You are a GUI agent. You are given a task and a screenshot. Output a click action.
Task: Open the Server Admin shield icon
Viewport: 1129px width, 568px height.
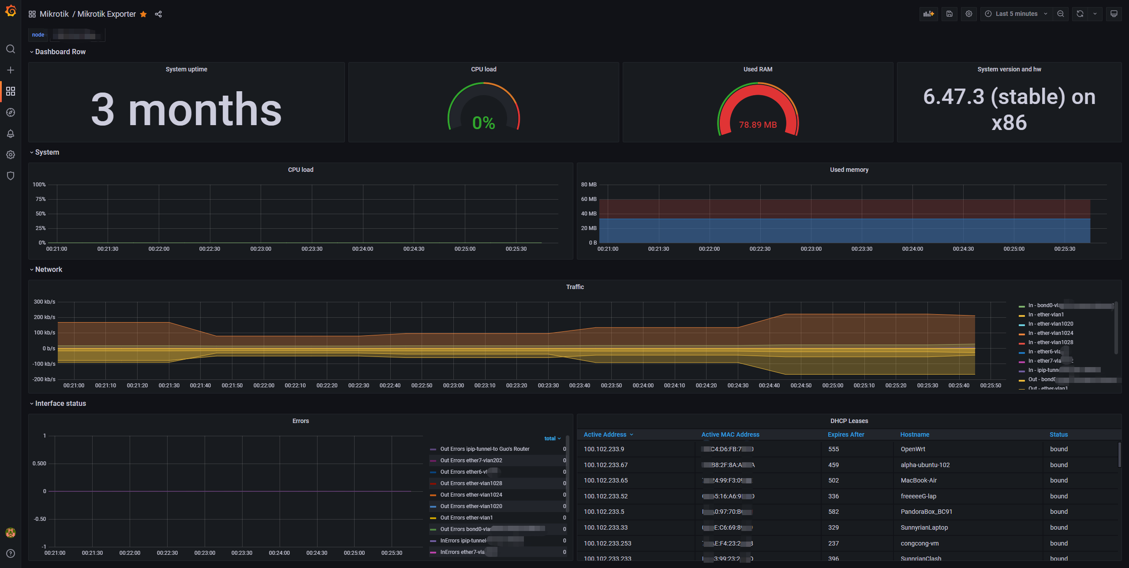(11, 176)
